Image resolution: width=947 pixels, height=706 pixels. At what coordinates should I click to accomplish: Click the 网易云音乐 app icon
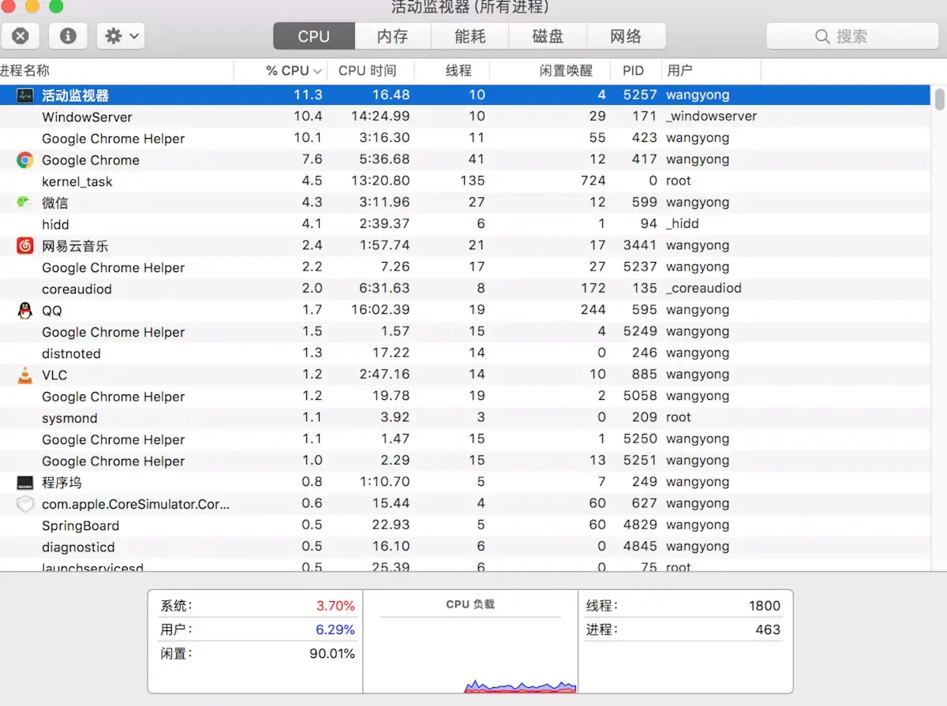[25, 246]
